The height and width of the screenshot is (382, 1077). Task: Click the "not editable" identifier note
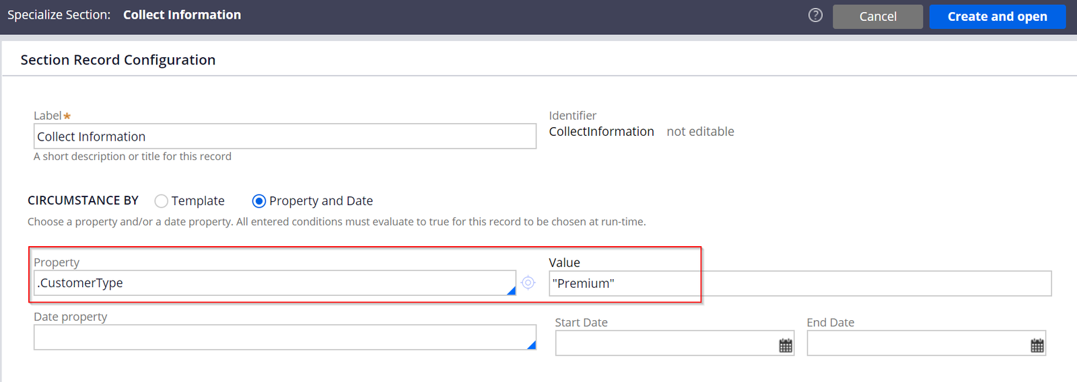click(x=700, y=132)
